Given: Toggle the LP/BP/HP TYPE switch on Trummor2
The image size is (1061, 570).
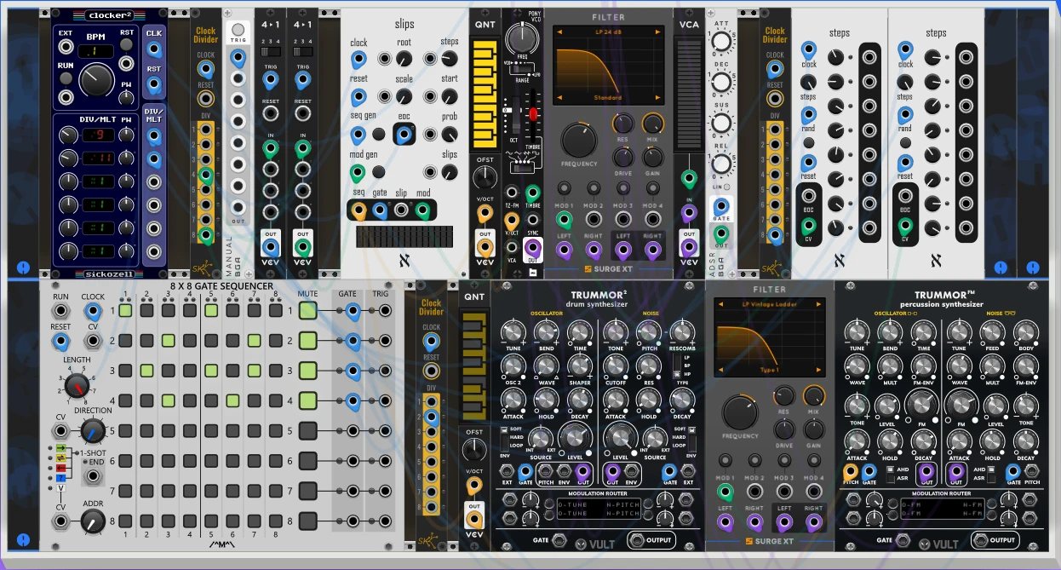Looking at the screenshot, I should click(x=676, y=365).
